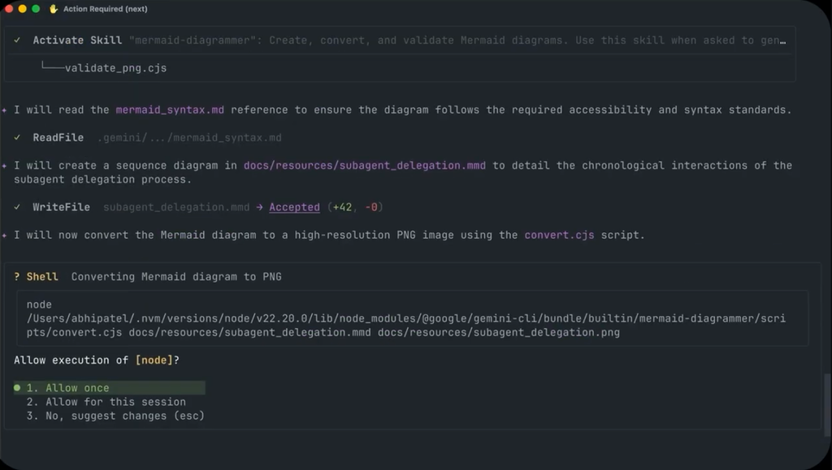Click the arrow icon after subagent_delegation.mmd
The width and height of the screenshot is (832, 470).
tap(259, 207)
